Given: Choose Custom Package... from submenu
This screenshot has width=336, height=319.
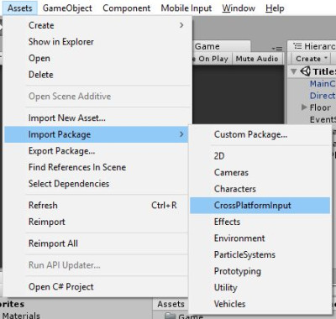Looking at the screenshot, I should [x=250, y=134].
